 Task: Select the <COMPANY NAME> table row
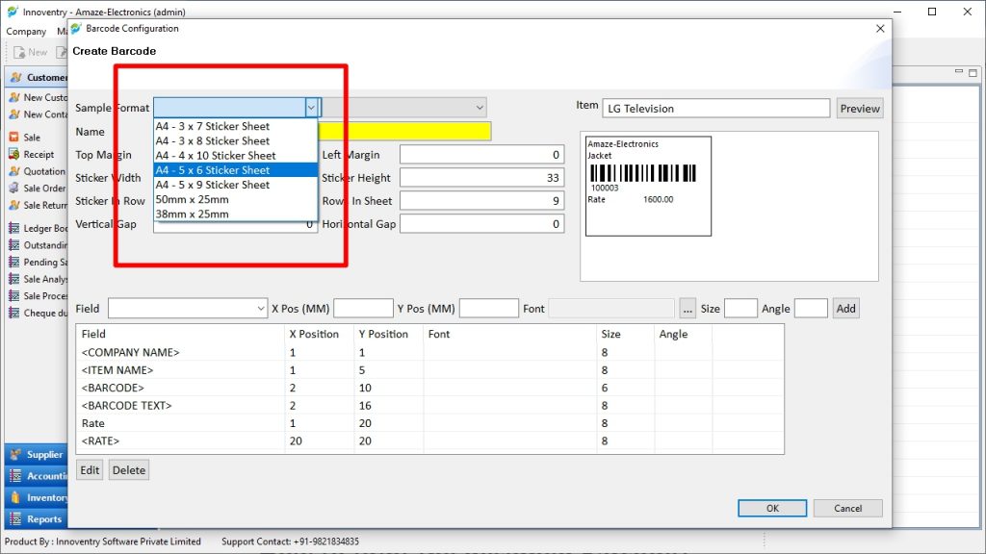coord(430,352)
